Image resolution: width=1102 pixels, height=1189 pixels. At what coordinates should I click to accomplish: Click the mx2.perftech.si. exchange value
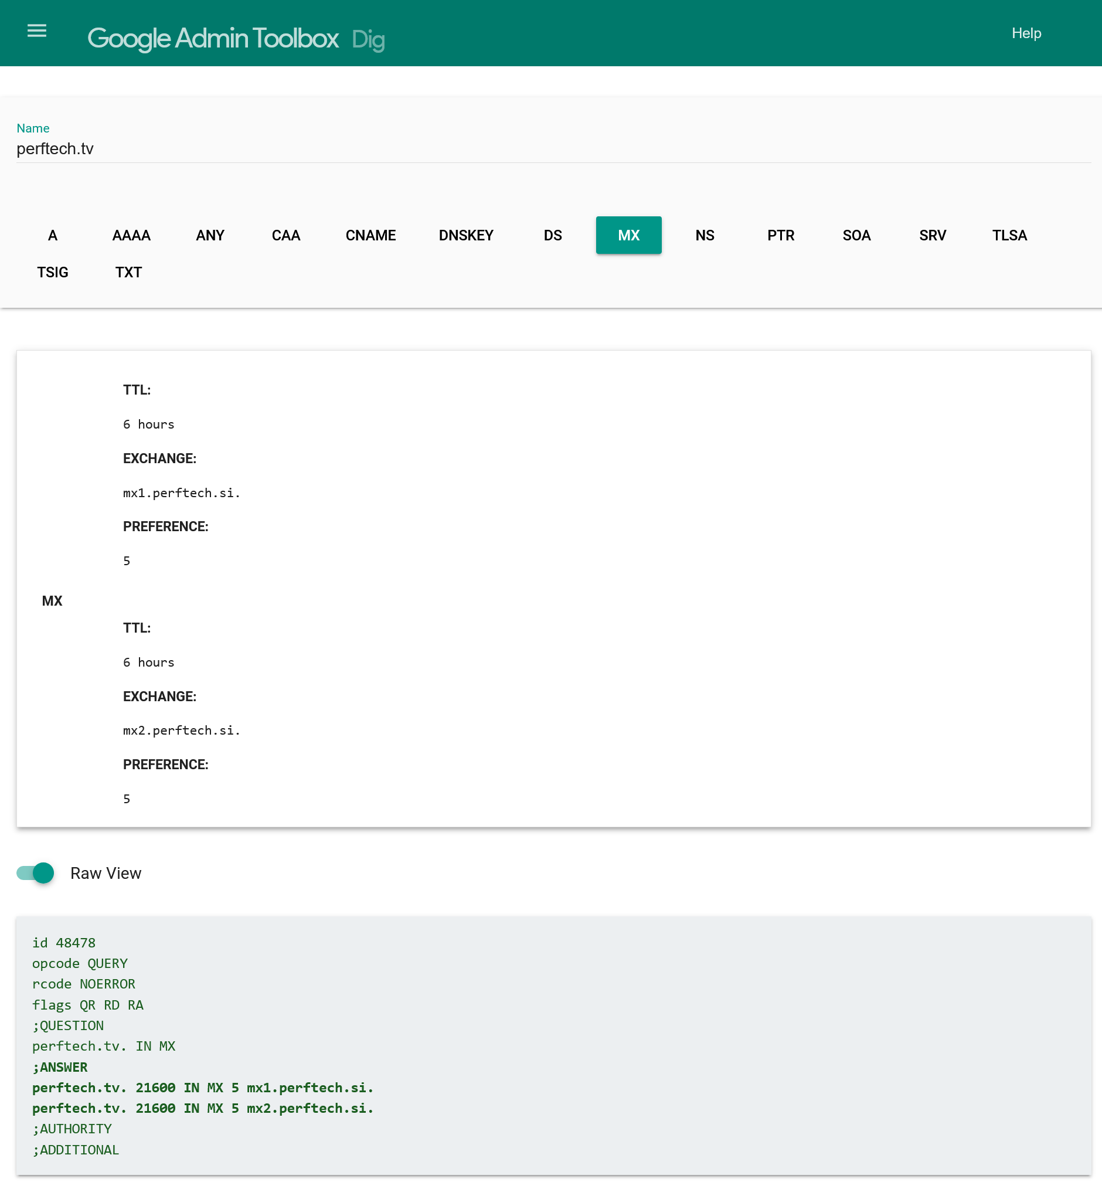181,731
